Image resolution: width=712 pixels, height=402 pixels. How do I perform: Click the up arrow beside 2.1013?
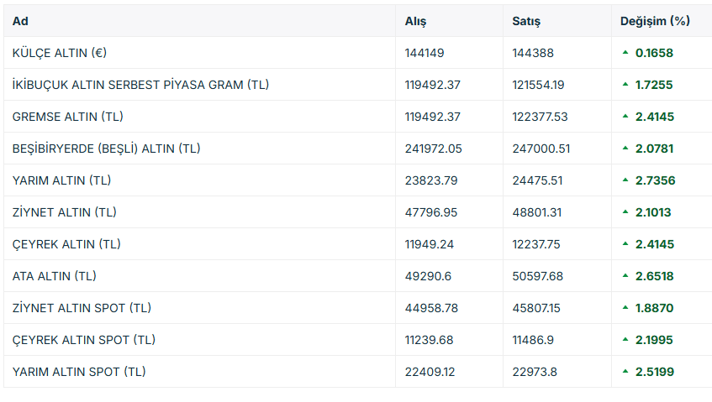[625, 211]
